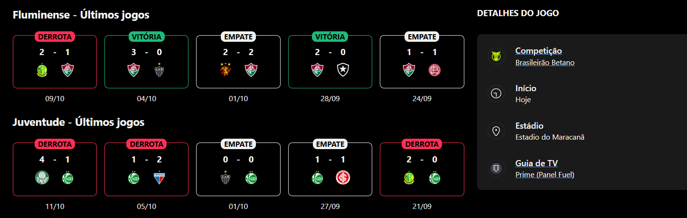Click the clock icon next to Início
The width and height of the screenshot is (687, 218).
(x=496, y=94)
